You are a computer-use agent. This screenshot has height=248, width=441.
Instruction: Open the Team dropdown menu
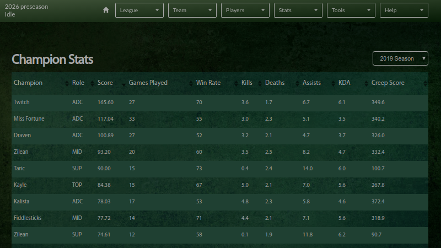point(192,10)
